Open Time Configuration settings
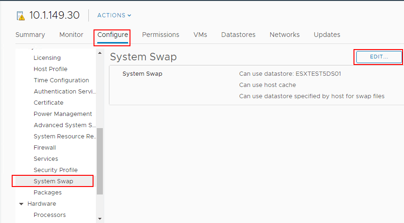The height and width of the screenshot is (223, 404). tap(61, 80)
